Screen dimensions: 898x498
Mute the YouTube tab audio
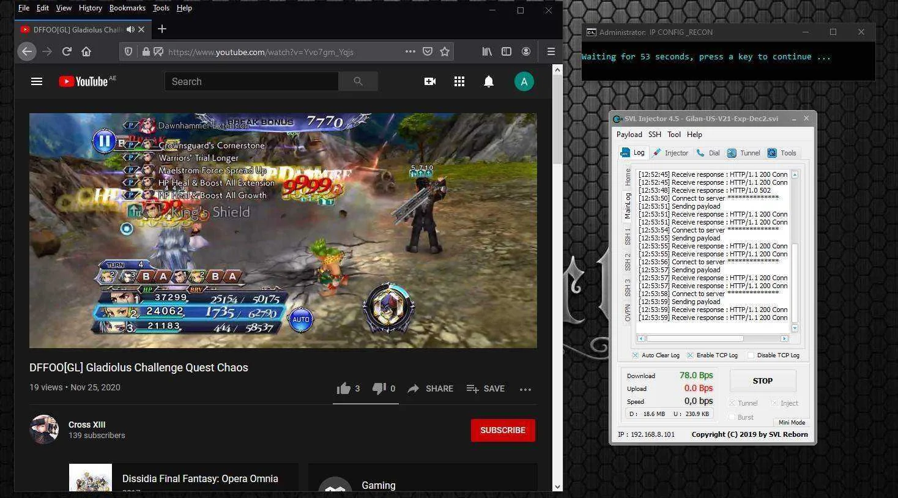click(x=130, y=29)
